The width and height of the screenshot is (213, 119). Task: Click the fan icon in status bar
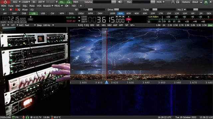pos(31,117)
